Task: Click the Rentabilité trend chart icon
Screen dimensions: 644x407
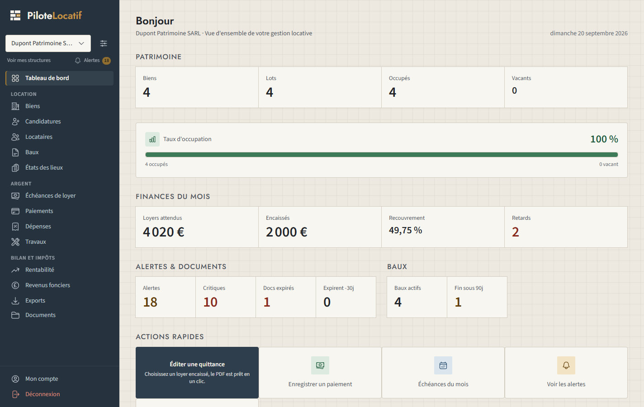Action: click(15, 270)
